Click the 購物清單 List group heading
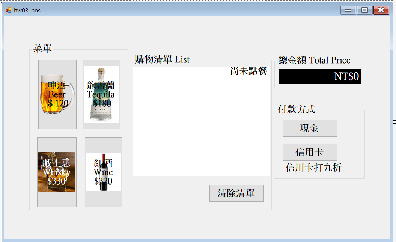The height and width of the screenshot is (242, 396). (162, 59)
